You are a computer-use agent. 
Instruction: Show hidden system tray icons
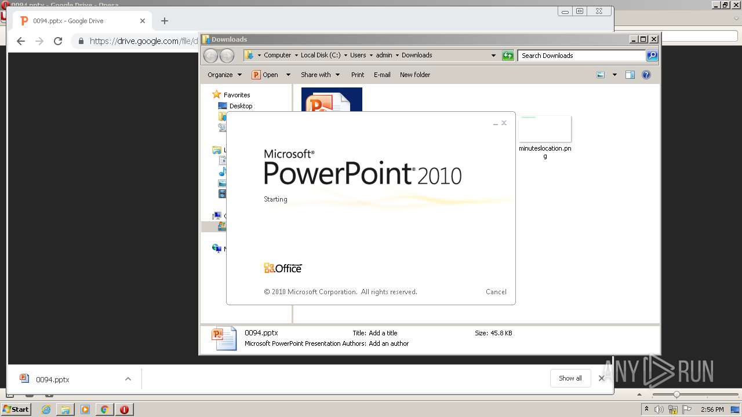pyautogui.click(x=646, y=409)
